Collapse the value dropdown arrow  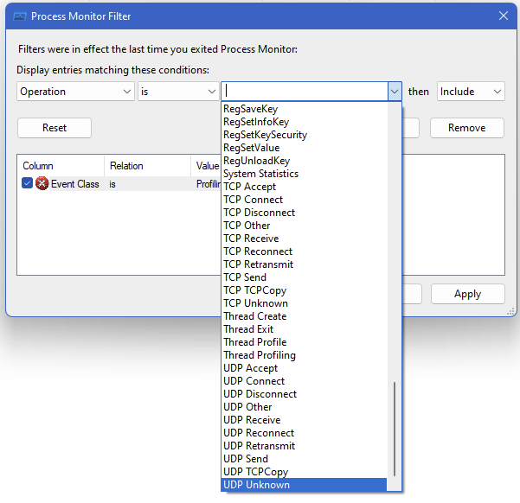pyautogui.click(x=395, y=92)
